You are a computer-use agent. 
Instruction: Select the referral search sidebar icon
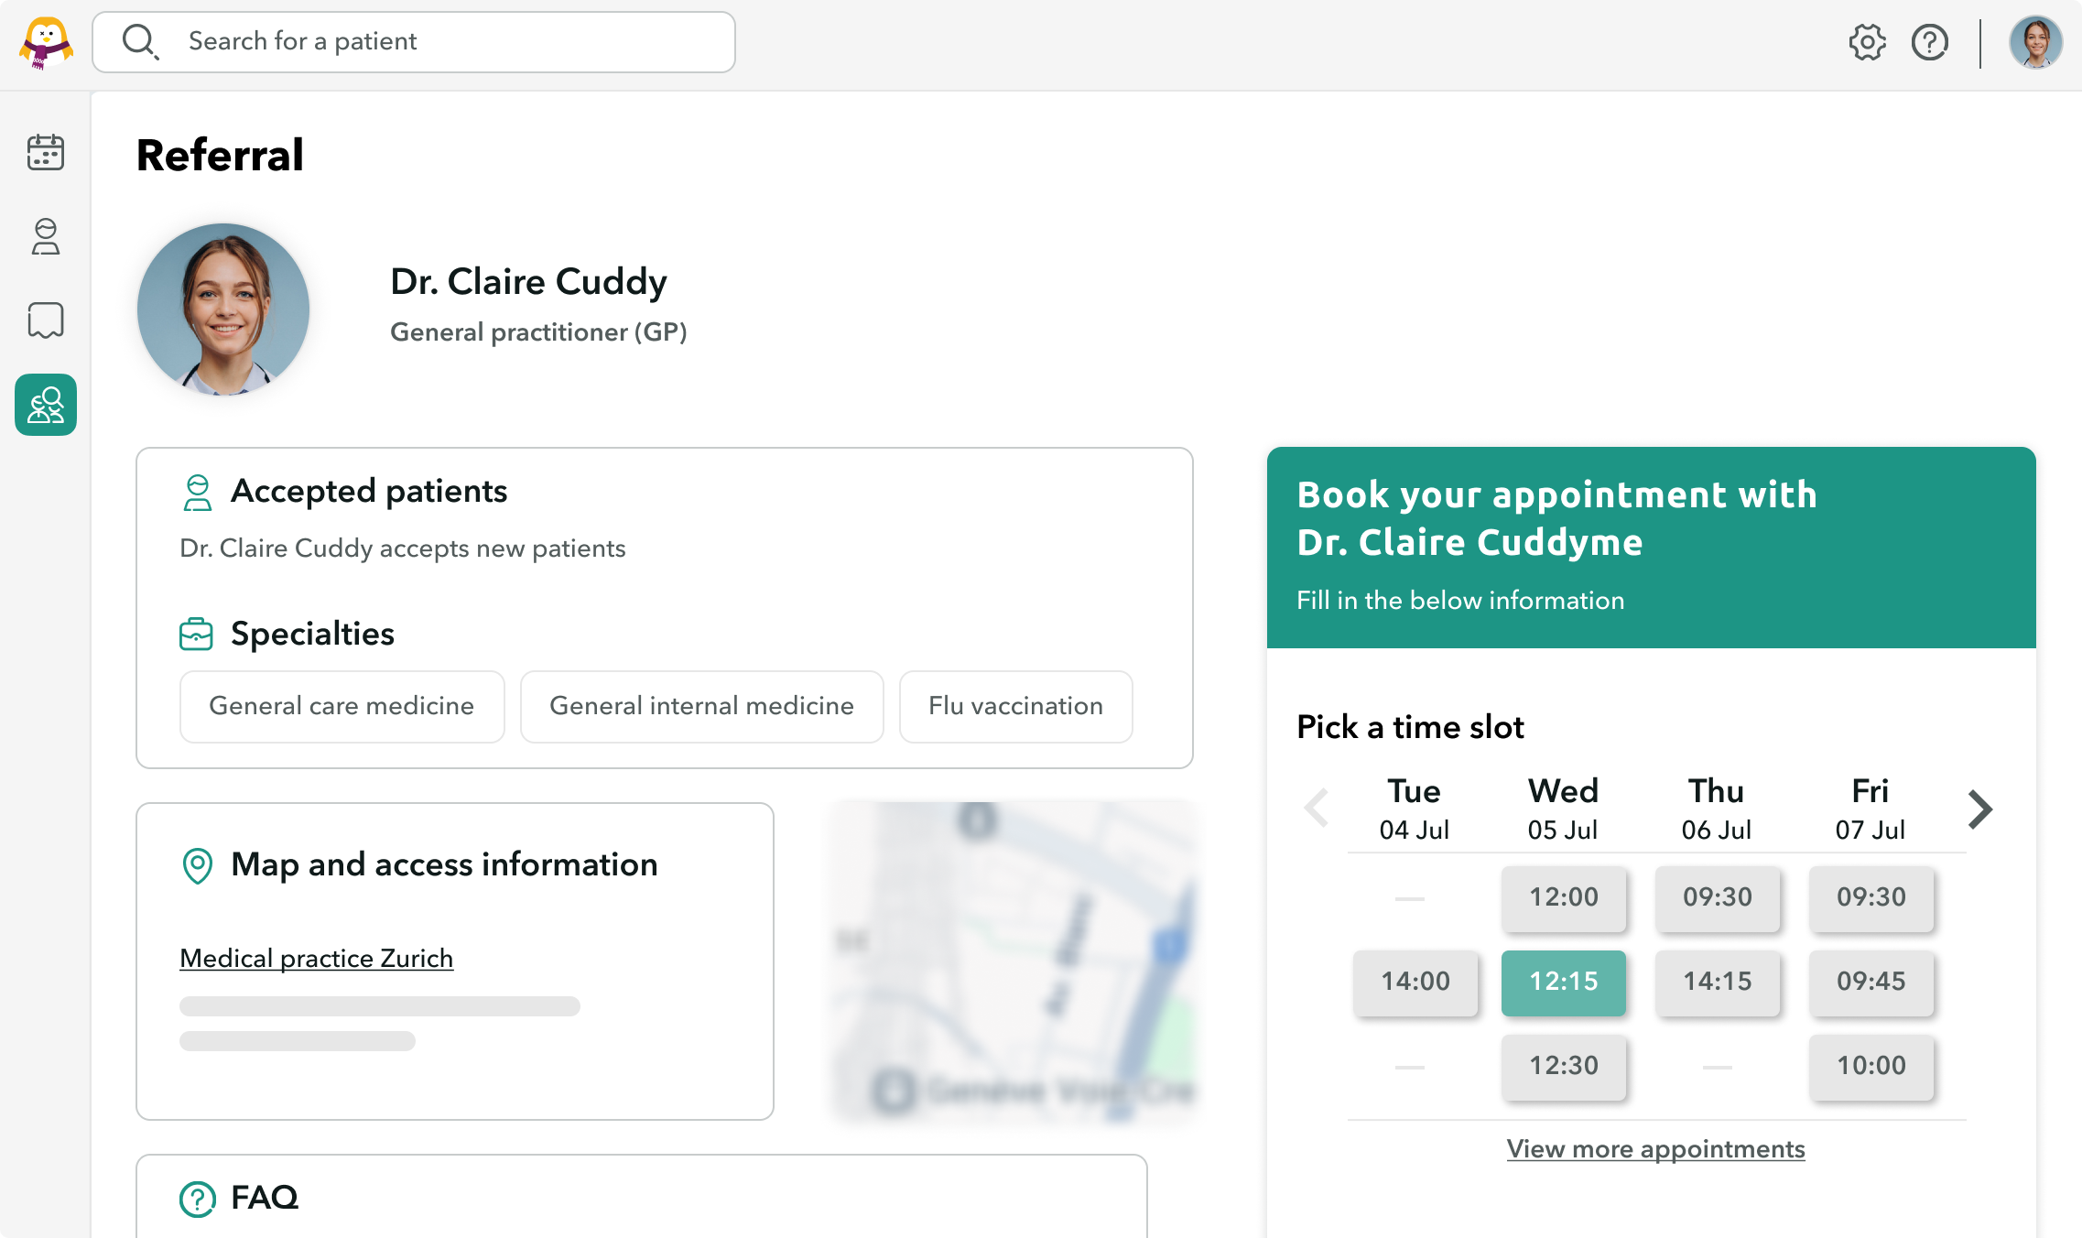[45, 405]
